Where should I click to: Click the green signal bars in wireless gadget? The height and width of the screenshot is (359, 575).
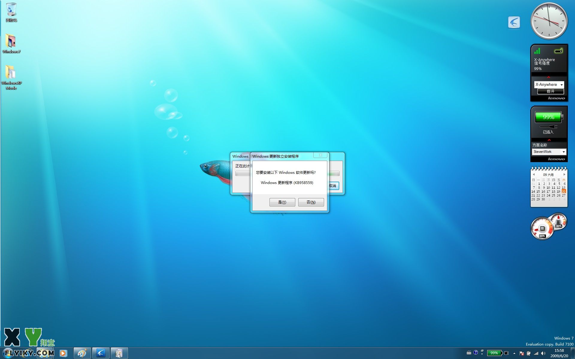537,51
